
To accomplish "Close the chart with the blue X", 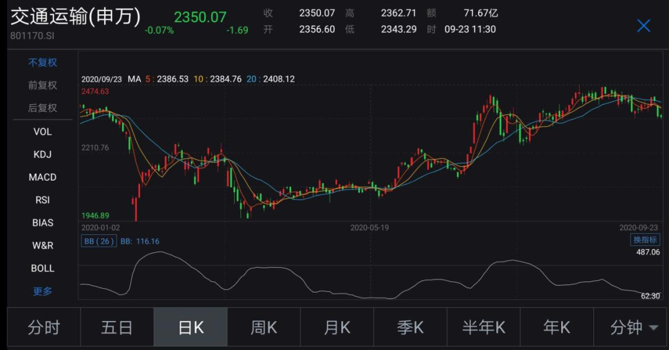I will 644,25.
